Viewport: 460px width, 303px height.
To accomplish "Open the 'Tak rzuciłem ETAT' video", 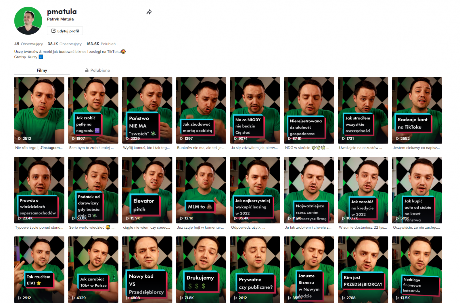I will click(39, 269).
